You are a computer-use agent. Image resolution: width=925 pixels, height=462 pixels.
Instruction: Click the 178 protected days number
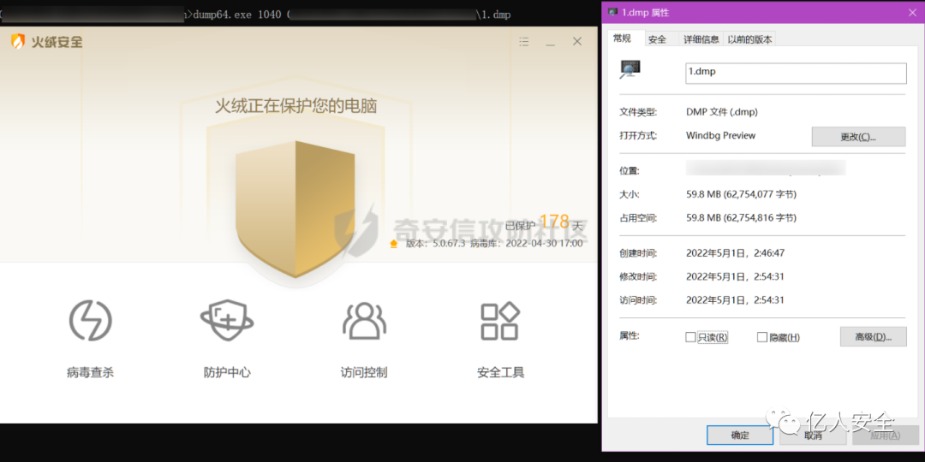[554, 222]
